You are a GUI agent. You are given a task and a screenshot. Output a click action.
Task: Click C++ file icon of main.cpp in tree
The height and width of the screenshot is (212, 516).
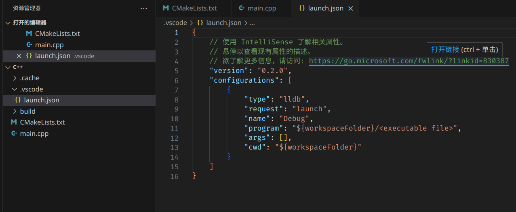click(x=14, y=133)
